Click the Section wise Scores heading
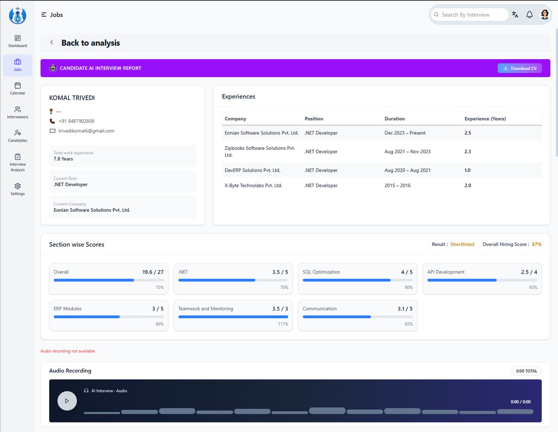Viewport: 558px width, 432px height. (77, 244)
